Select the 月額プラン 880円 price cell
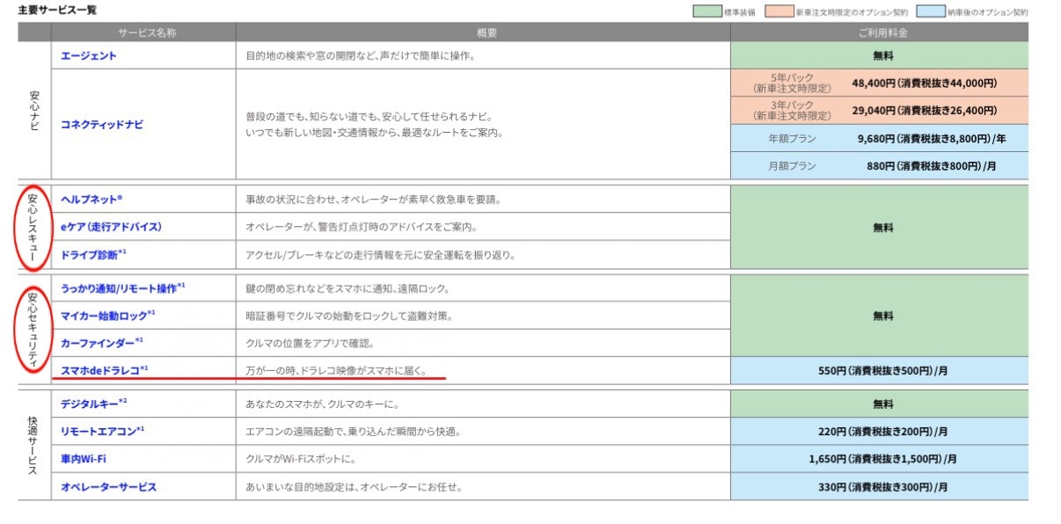 tap(878, 164)
